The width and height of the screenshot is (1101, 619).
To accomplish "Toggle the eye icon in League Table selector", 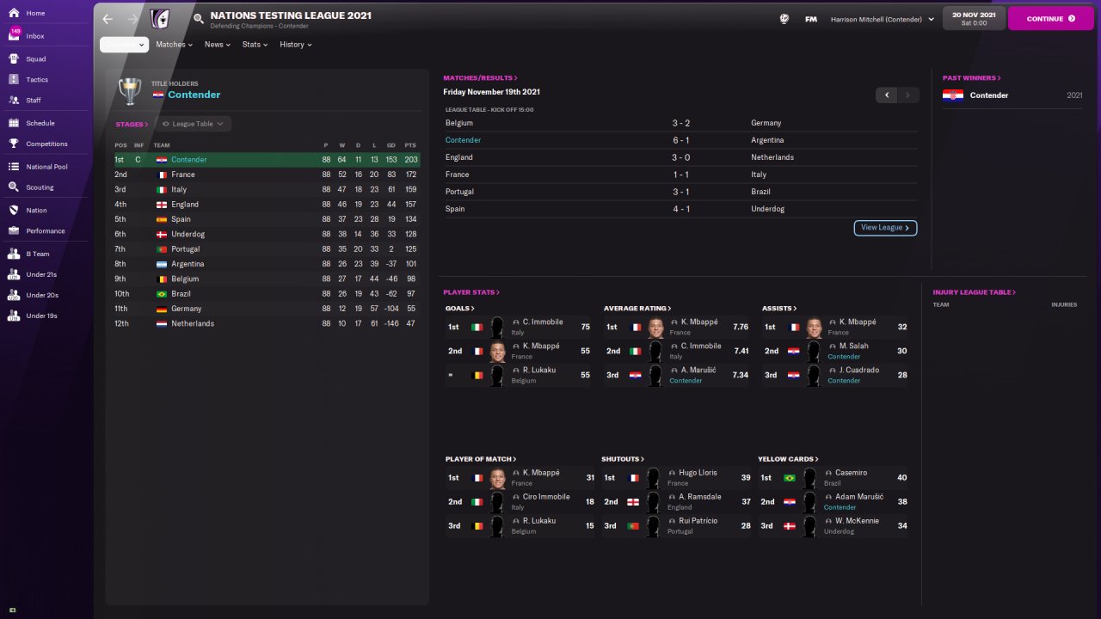I will point(166,124).
